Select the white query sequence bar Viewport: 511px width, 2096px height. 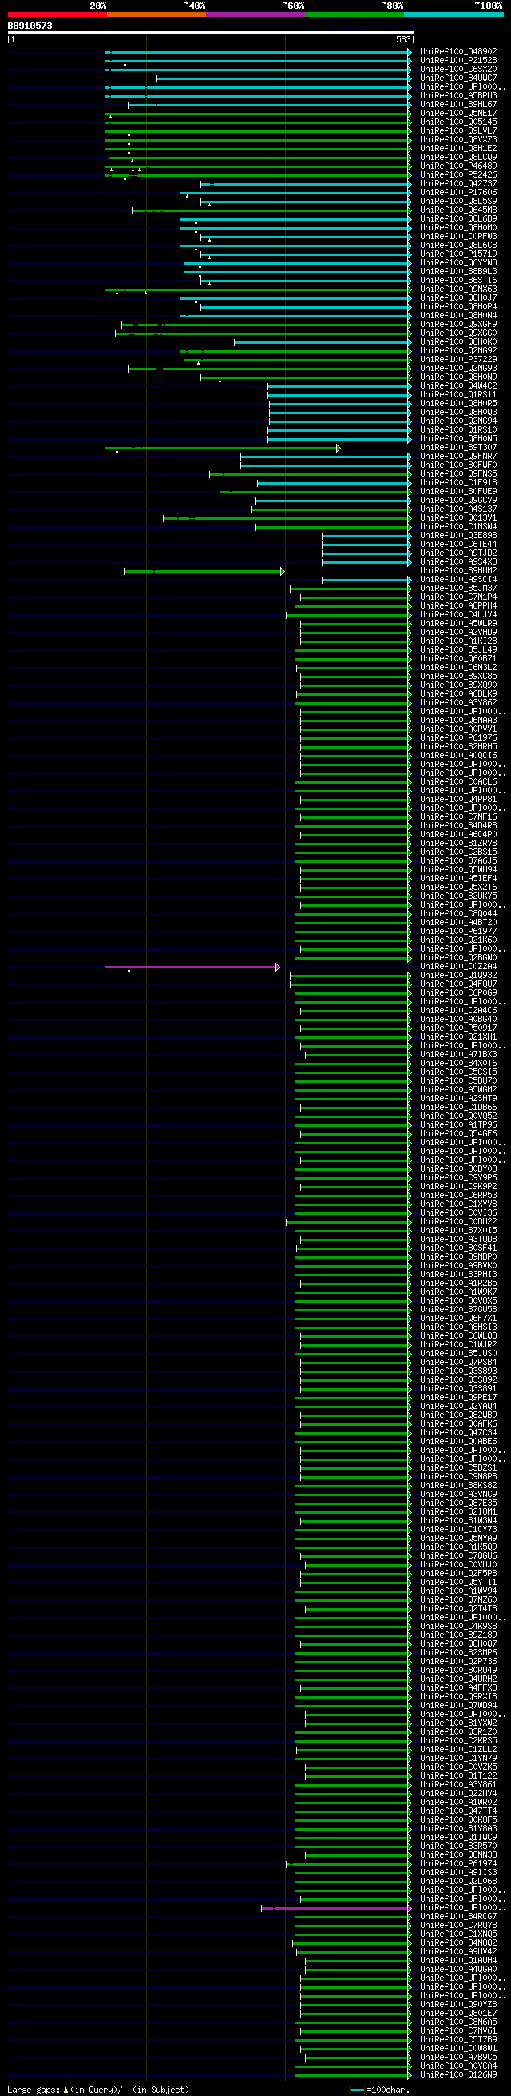click(x=210, y=34)
